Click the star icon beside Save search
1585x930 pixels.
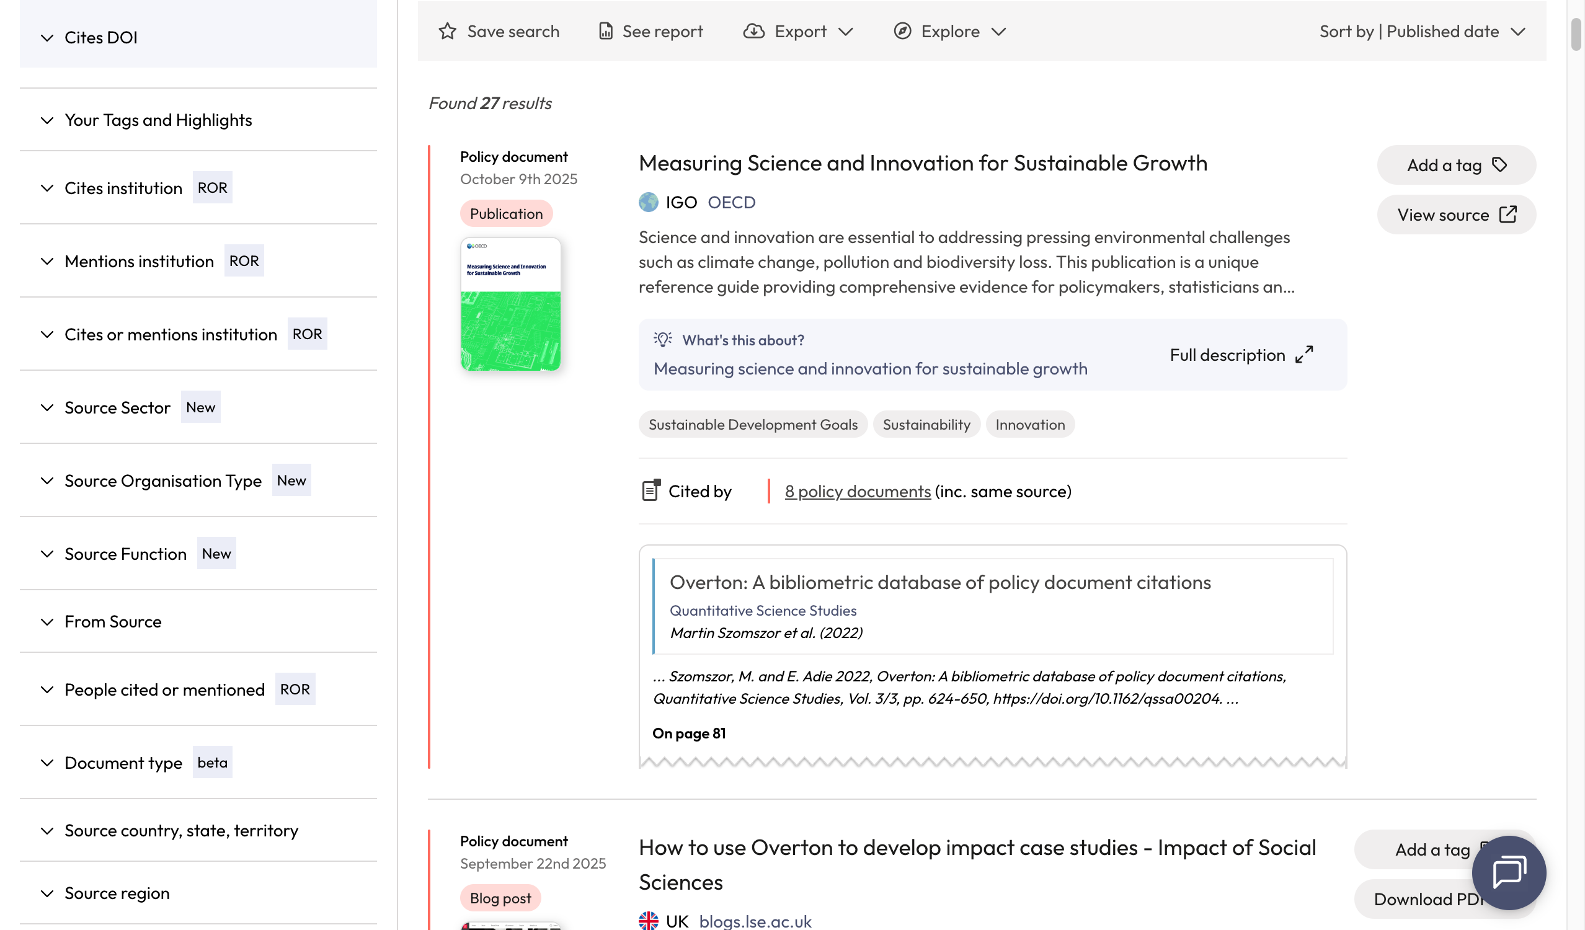pyautogui.click(x=447, y=32)
